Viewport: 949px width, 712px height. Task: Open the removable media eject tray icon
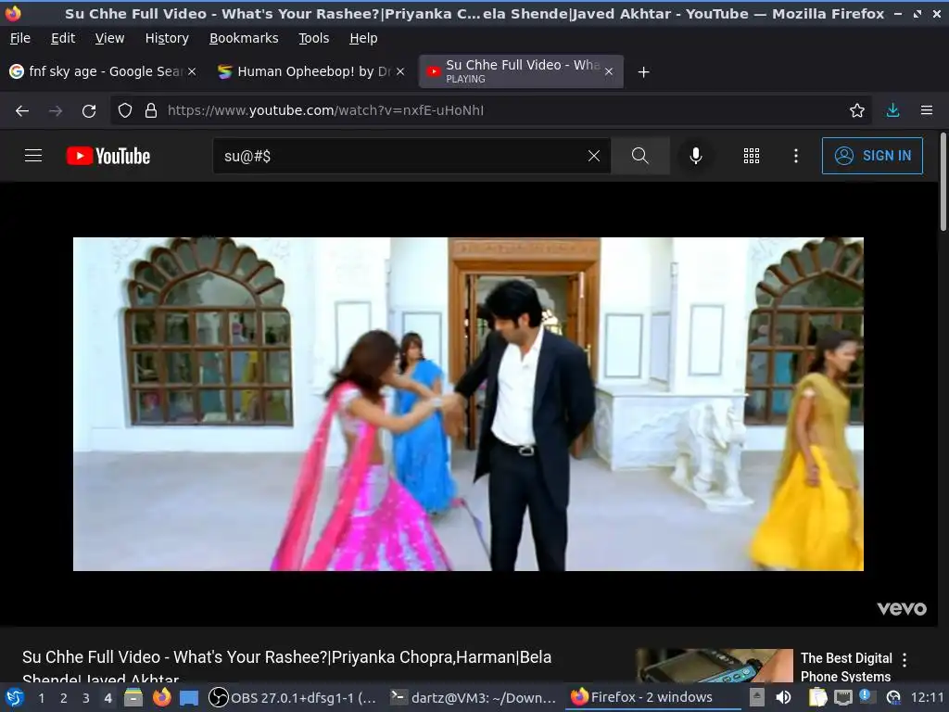pos(756,697)
